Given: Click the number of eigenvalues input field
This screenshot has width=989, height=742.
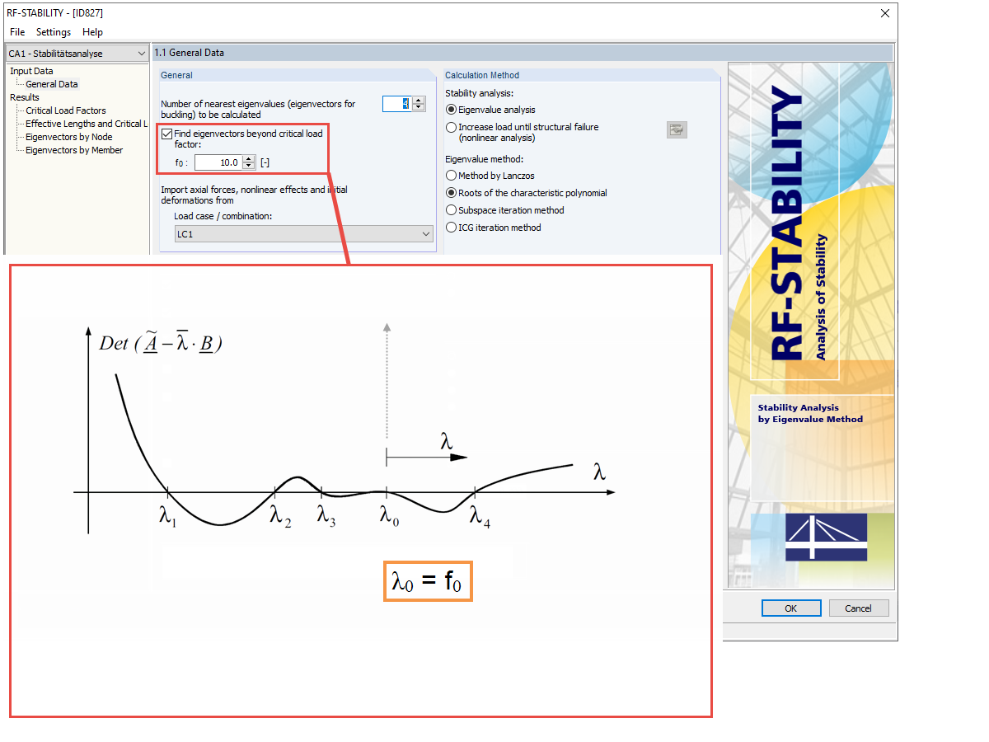Looking at the screenshot, I should pyautogui.click(x=398, y=104).
